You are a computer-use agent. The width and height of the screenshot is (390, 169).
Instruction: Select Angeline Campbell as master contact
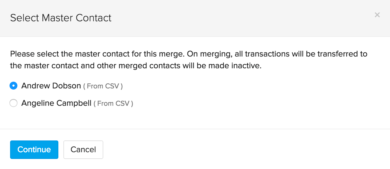tap(13, 103)
